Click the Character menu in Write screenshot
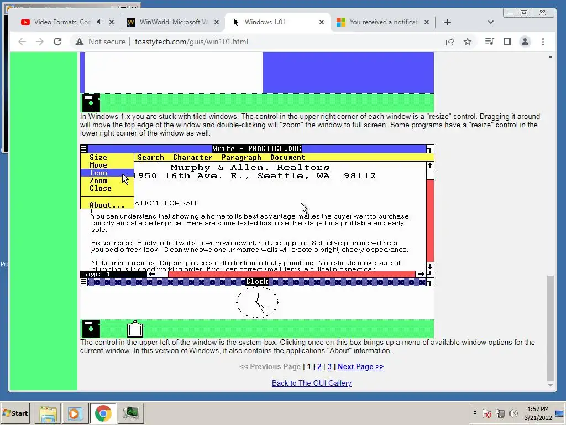This screenshot has height=425, width=566. [192, 157]
